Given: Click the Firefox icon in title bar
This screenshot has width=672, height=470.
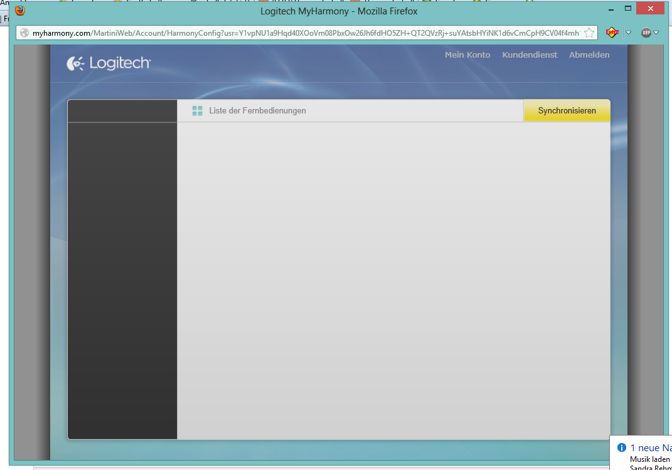Looking at the screenshot, I should coord(19,10).
